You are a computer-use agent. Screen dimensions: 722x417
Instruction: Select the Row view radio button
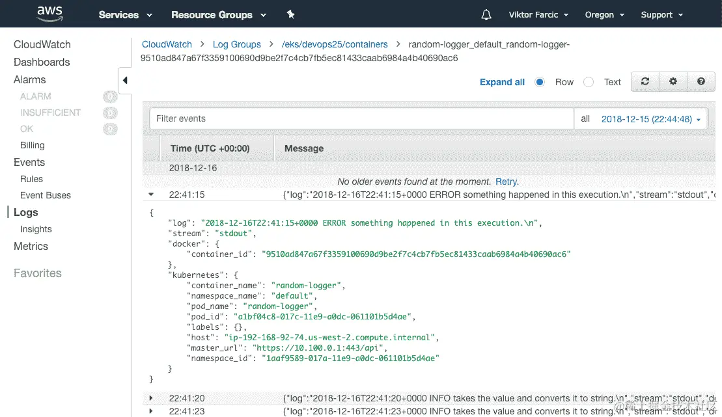540,82
